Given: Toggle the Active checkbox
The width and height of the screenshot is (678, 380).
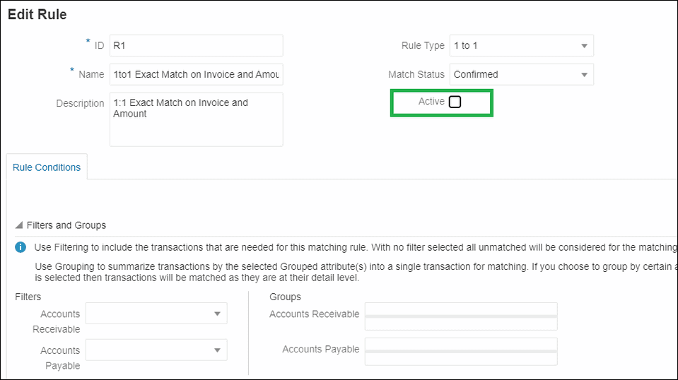Looking at the screenshot, I should coord(455,102).
